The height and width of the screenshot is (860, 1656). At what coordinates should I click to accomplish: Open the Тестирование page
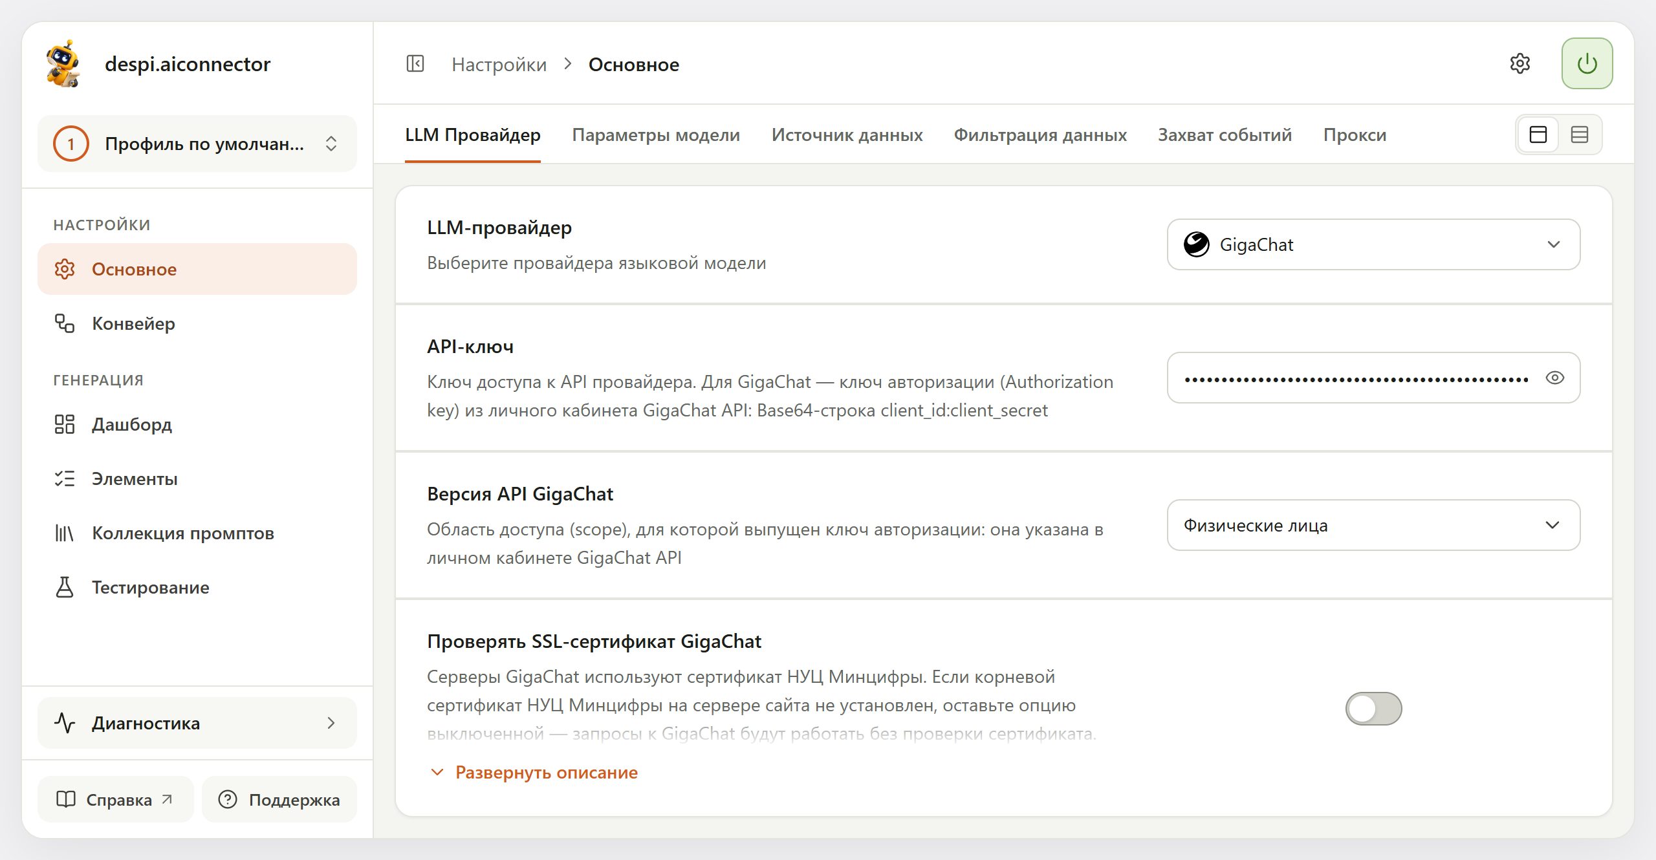(x=197, y=587)
